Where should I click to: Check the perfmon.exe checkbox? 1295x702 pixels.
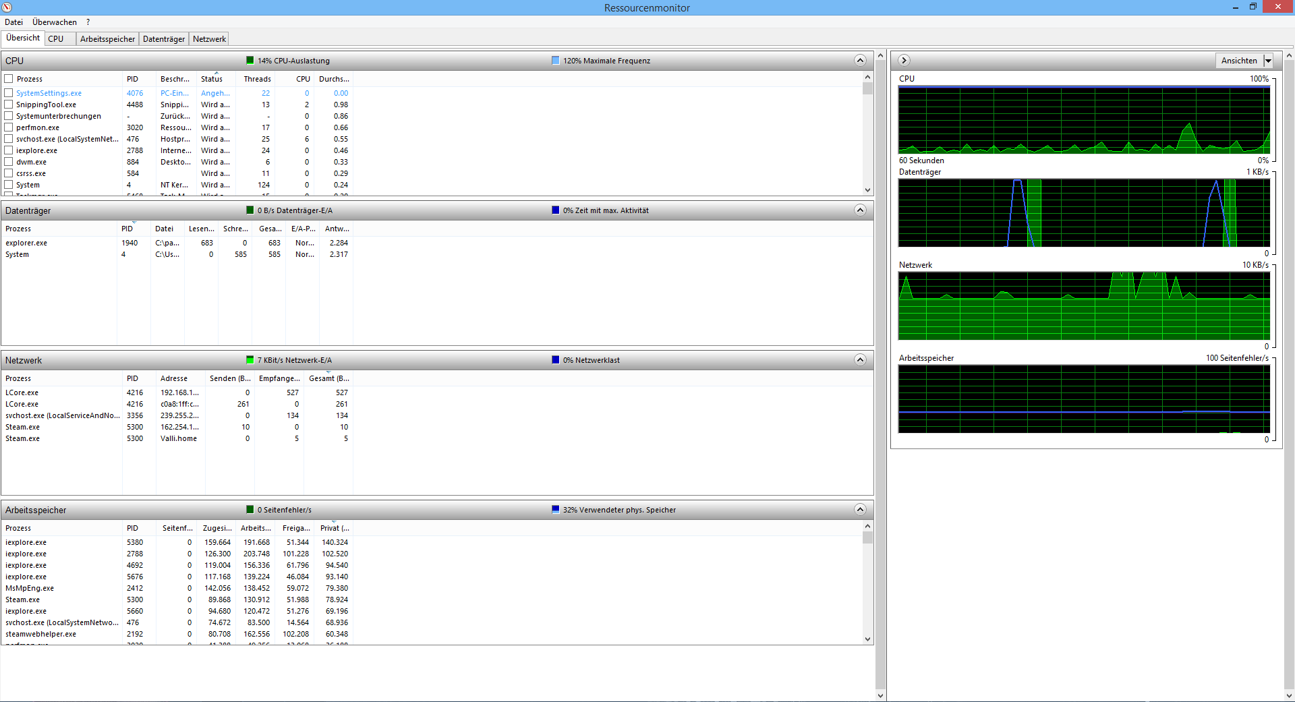click(9, 127)
